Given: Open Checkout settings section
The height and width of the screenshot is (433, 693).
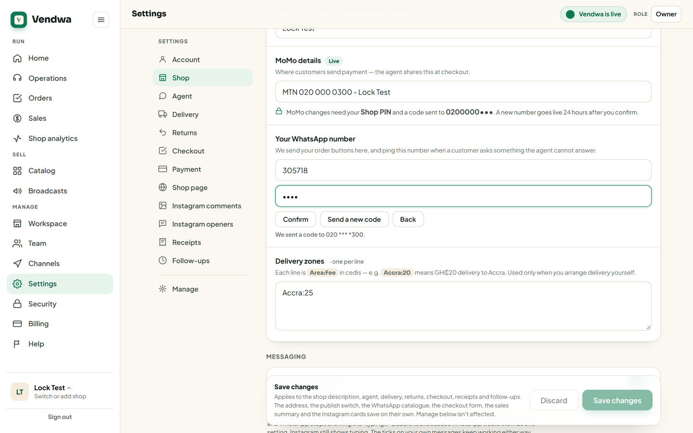Looking at the screenshot, I should pos(203,151).
